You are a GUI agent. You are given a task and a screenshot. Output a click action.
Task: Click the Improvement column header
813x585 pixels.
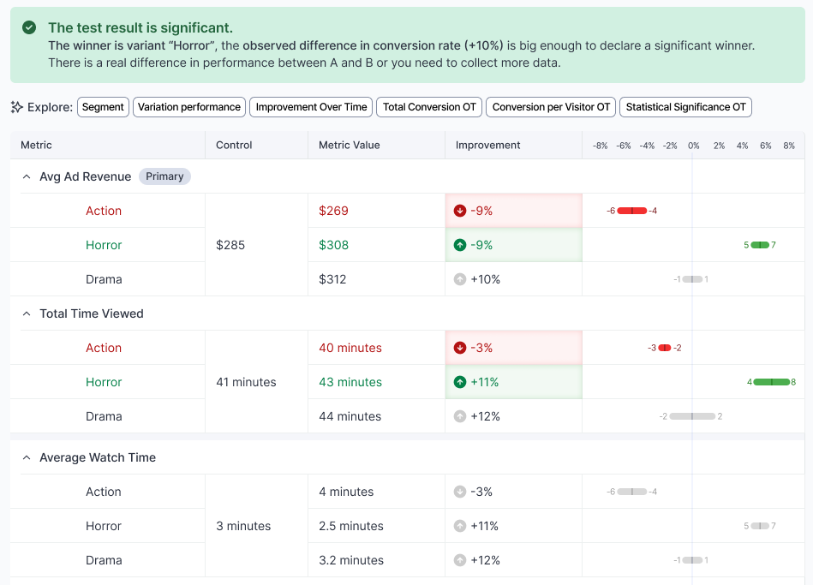tap(487, 146)
